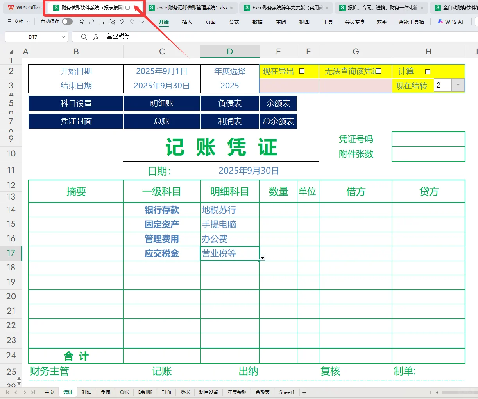Screen dimensions: 478x399
Task: Open Print using the printer icon
Action: 102,22
